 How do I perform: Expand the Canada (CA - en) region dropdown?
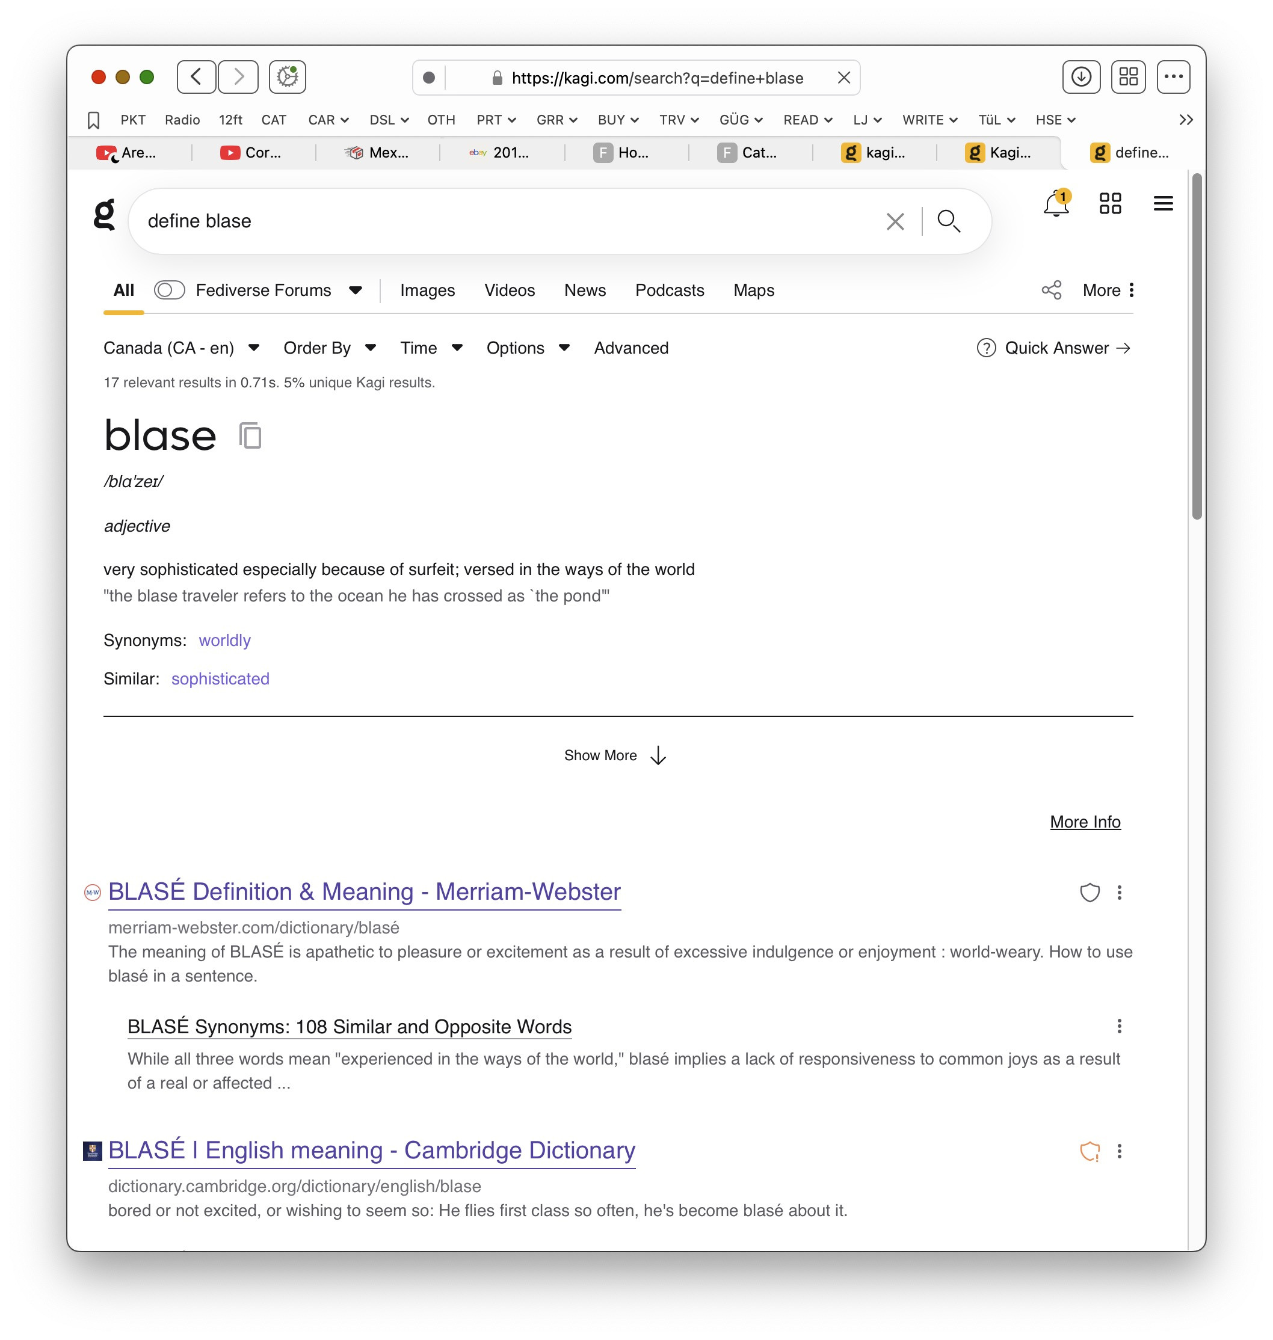181,348
